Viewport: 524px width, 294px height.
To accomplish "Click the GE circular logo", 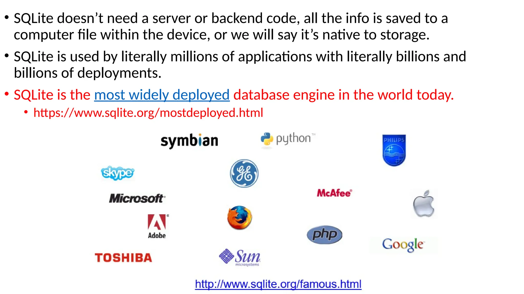I will point(244,174).
